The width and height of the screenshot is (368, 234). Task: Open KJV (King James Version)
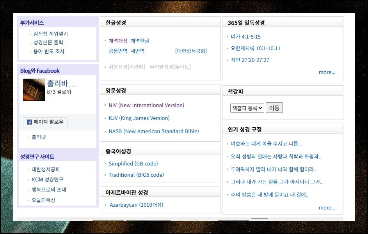pyautogui.click(x=139, y=118)
